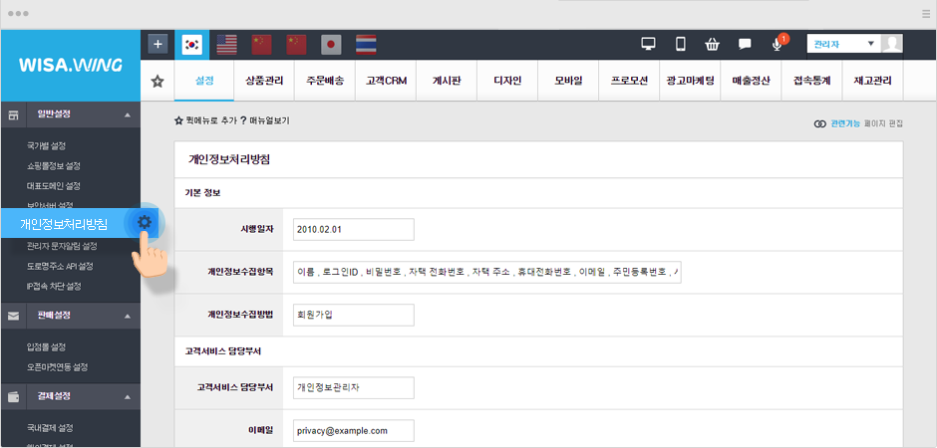Click the favorites star beside 설정 tab
The height and width of the screenshot is (448, 937).
(x=157, y=81)
